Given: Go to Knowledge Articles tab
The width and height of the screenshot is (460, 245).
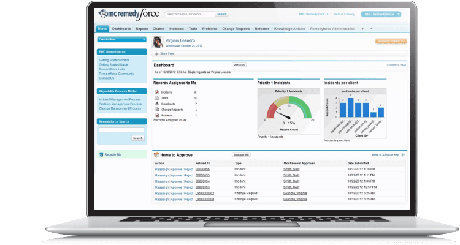Looking at the screenshot, I should pyautogui.click(x=289, y=29).
